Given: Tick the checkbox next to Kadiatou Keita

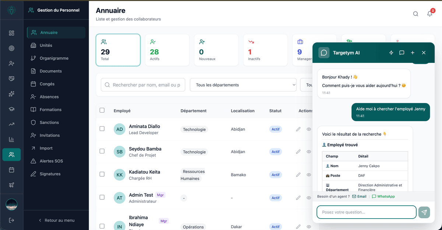Looking at the screenshot, I should click(102, 174).
